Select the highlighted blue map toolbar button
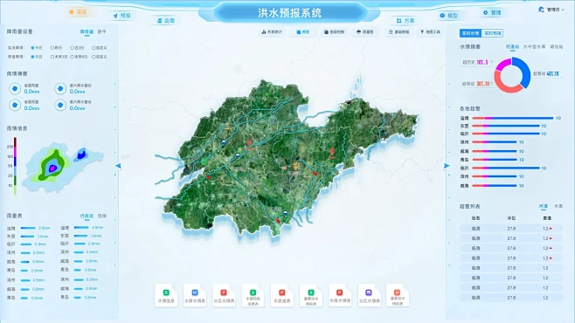Screen dimensions: 575x323 pyautogui.click(x=303, y=31)
